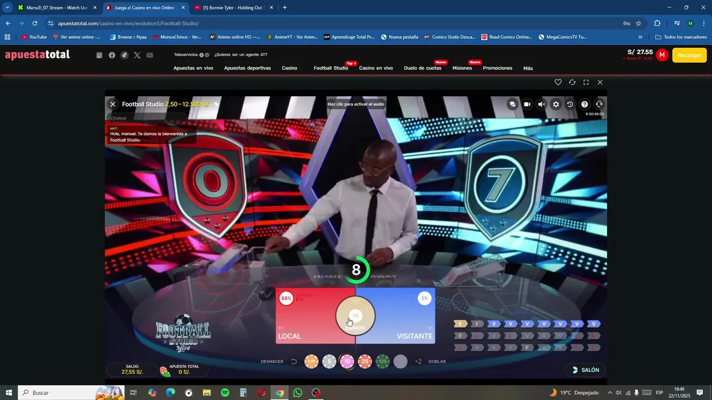Click the Chatear input field
712x400 pixels.
pyautogui.click(x=146, y=118)
